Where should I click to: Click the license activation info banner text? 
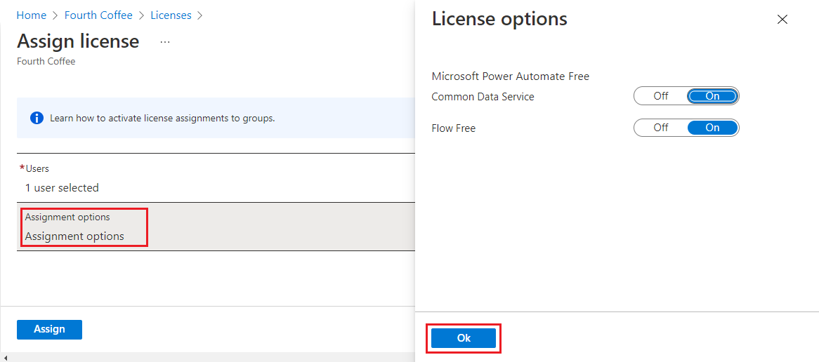pos(162,118)
